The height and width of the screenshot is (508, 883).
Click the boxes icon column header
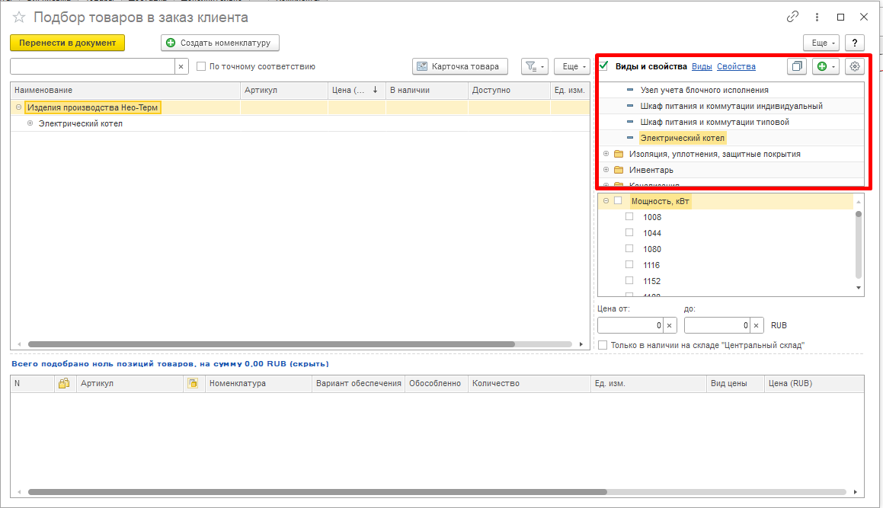tap(64, 384)
